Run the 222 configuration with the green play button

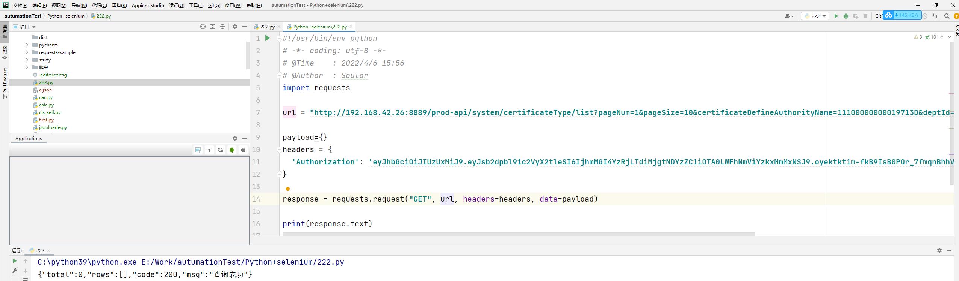click(x=836, y=16)
